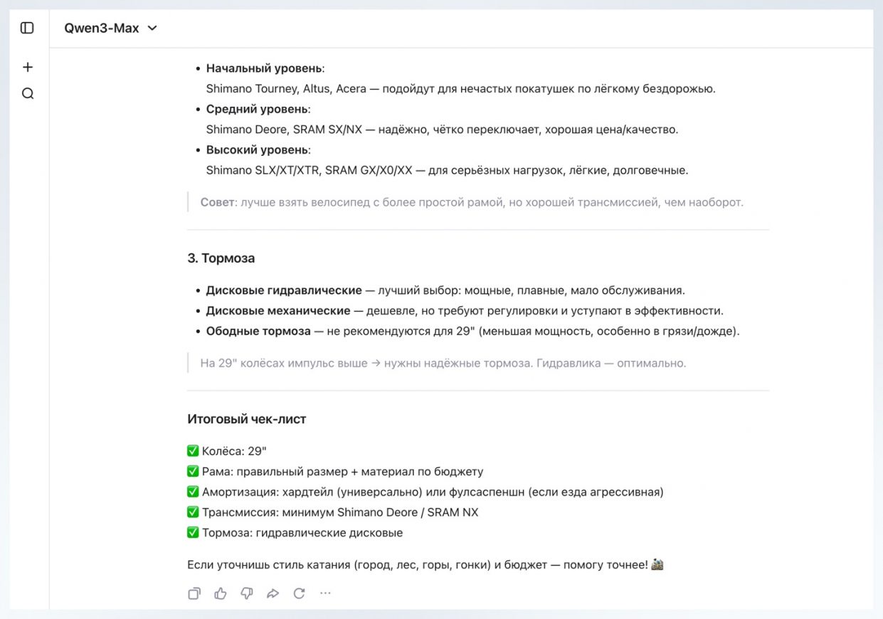Click the "Высокий уровень" bullet label
Screen dimensions: 883x619
pos(258,150)
